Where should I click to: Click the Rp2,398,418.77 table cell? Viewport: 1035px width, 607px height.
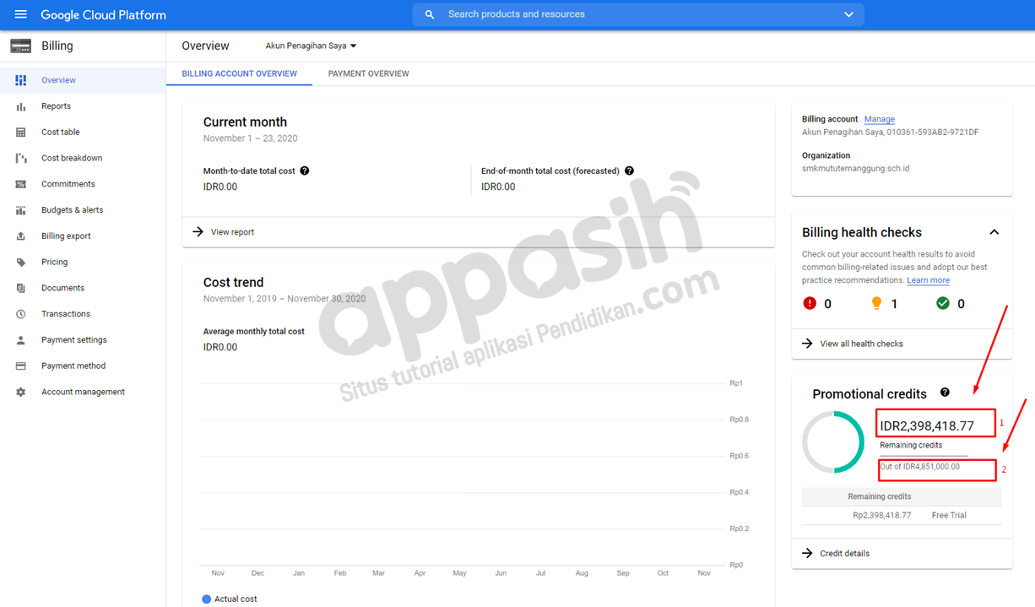(882, 515)
